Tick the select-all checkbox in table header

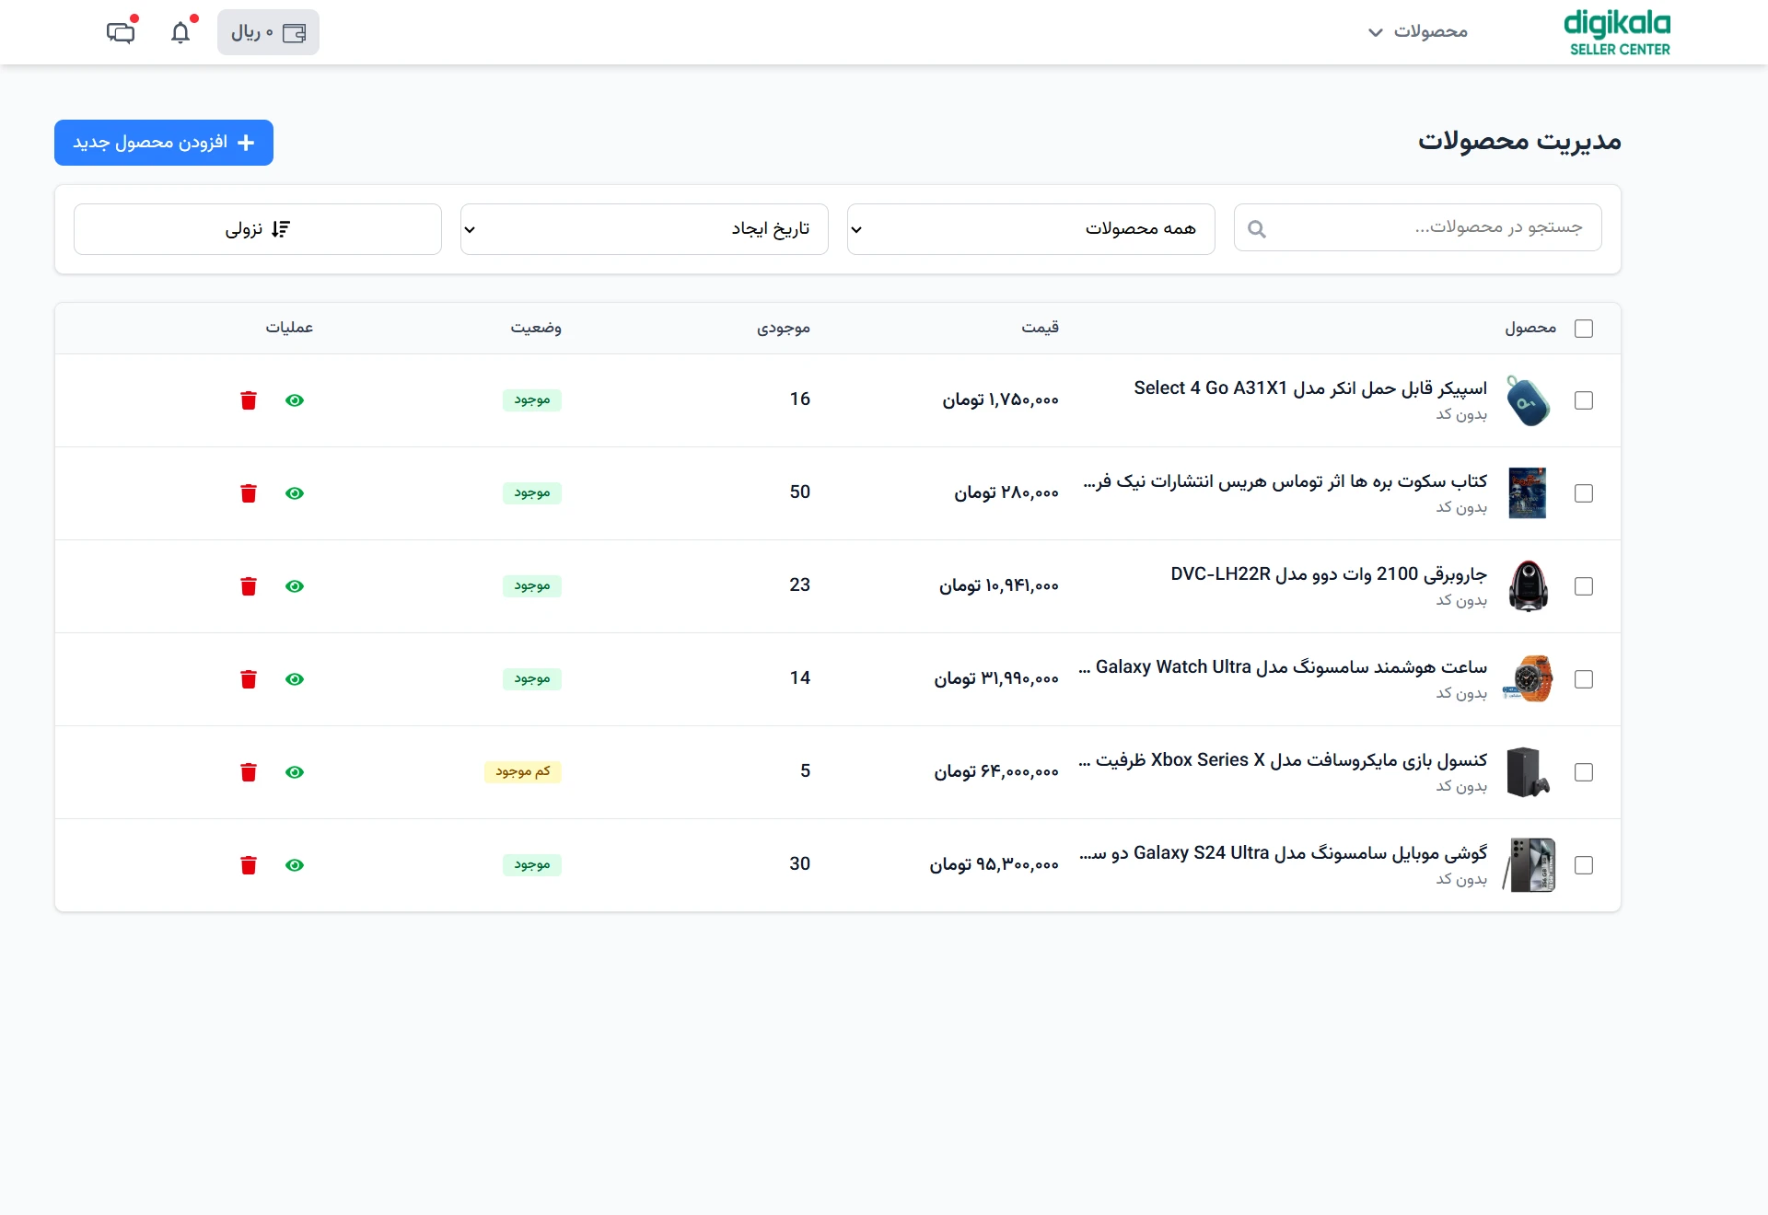click(1584, 329)
